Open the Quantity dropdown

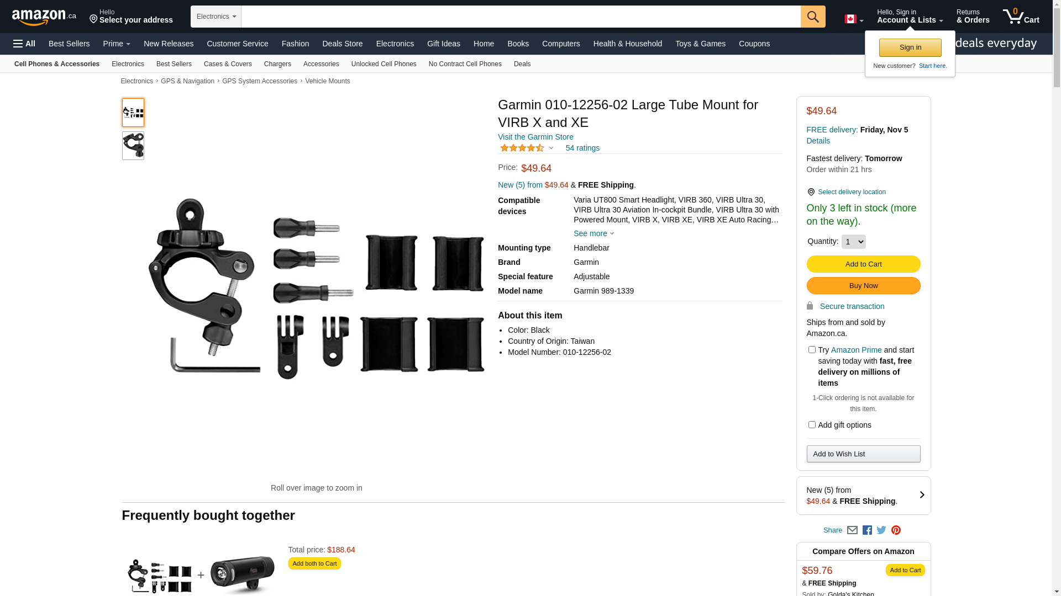pyautogui.click(x=853, y=242)
